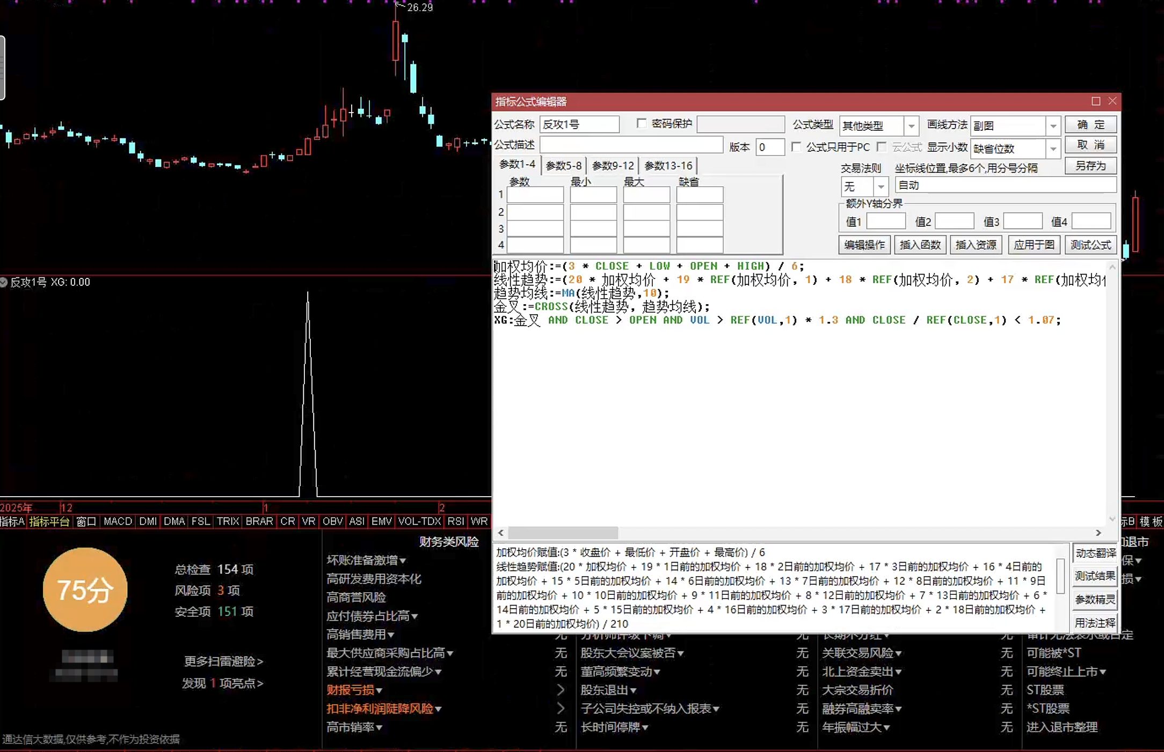Click the translation pane vertical scrollbar
The image size is (1164, 752).
coord(1060,576)
